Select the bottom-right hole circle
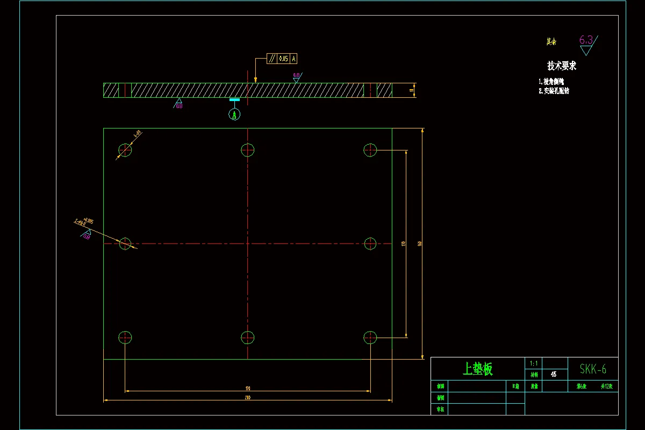 370,338
